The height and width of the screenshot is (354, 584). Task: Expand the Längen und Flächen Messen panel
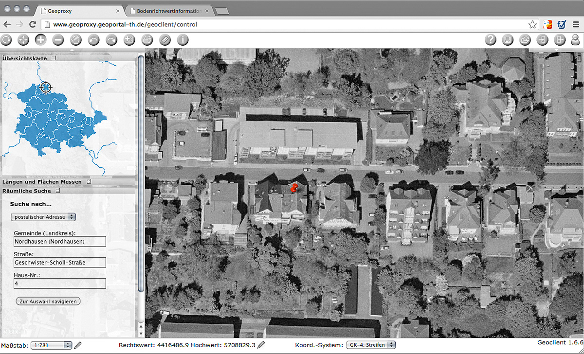click(x=89, y=181)
